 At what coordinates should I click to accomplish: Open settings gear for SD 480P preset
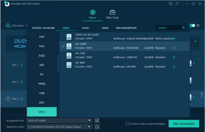(x=174, y=67)
